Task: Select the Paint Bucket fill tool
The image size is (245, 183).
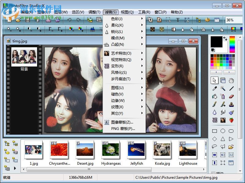Action: point(214,97)
